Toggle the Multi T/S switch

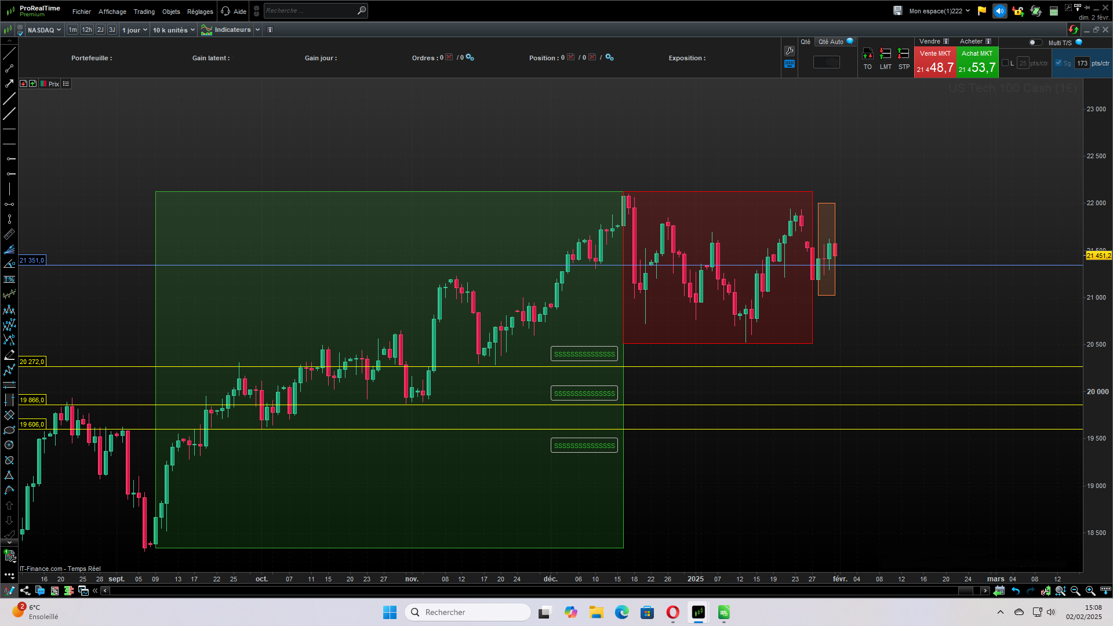pos(1035,42)
